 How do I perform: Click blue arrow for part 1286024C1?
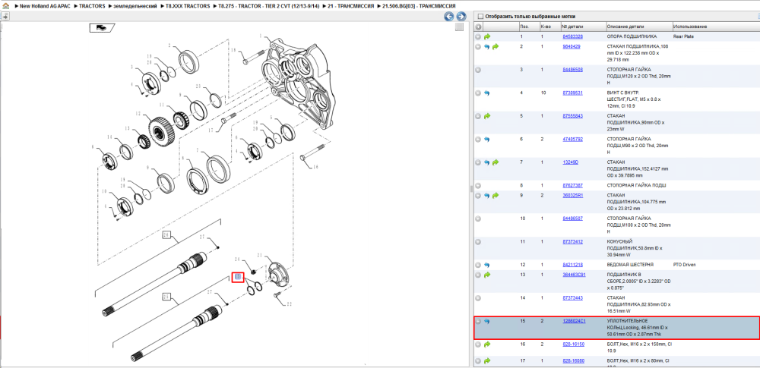coord(487,322)
